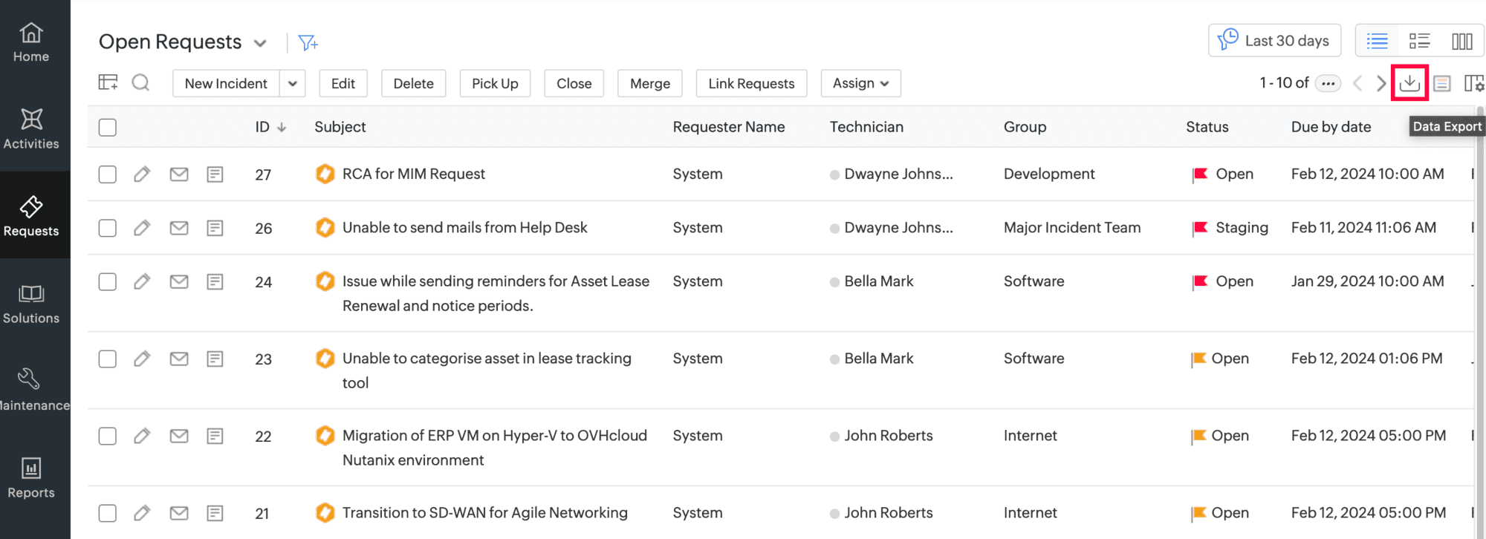This screenshot has width=1486, height=539.
Task: Expand the Assign dropdown
Action: click(x=860, y=84)
